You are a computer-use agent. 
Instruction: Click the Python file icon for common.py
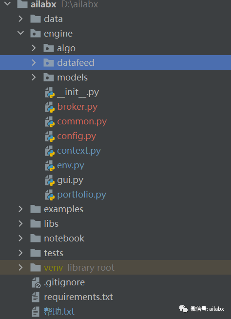50,121
